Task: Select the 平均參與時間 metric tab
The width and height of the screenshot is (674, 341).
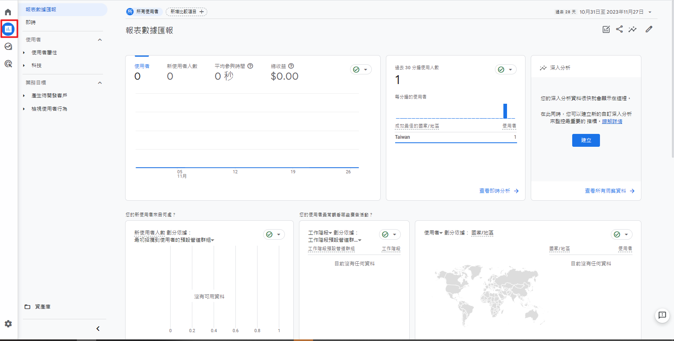Action: click(x=233, y=71)
